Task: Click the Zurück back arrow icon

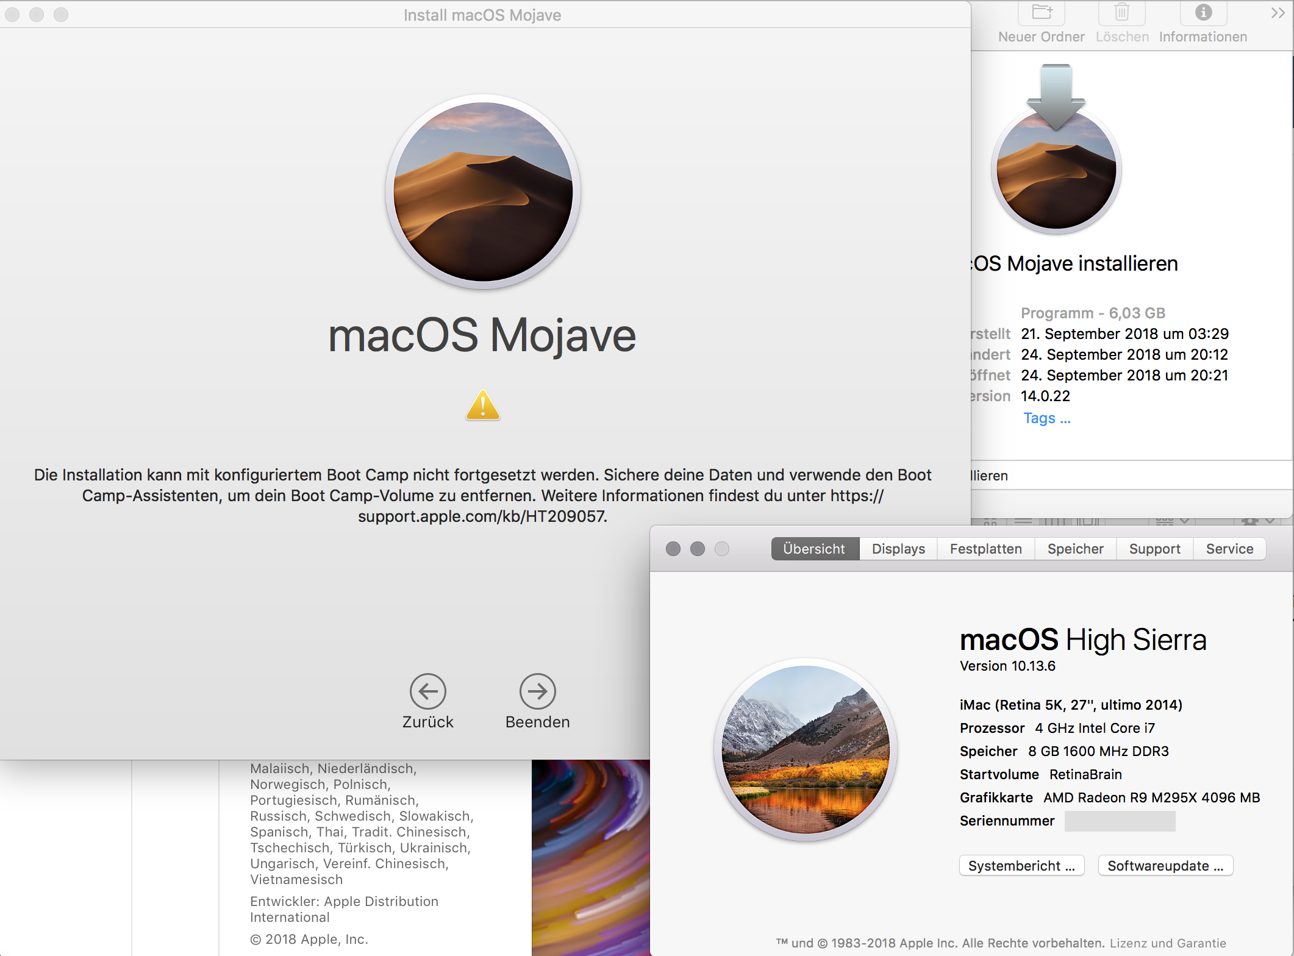Action: click(427, 691)
